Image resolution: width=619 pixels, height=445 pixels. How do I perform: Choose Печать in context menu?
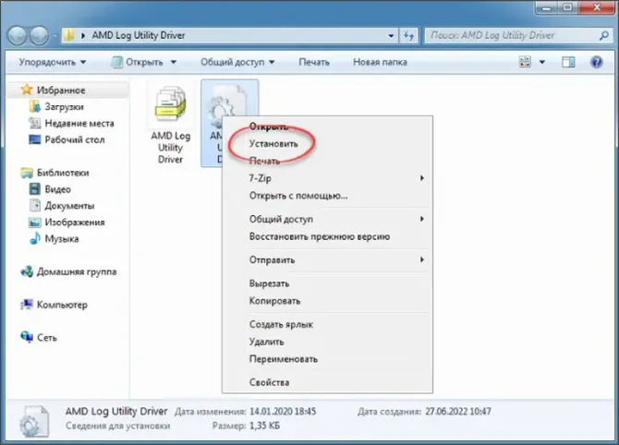[x=327, y=161]
